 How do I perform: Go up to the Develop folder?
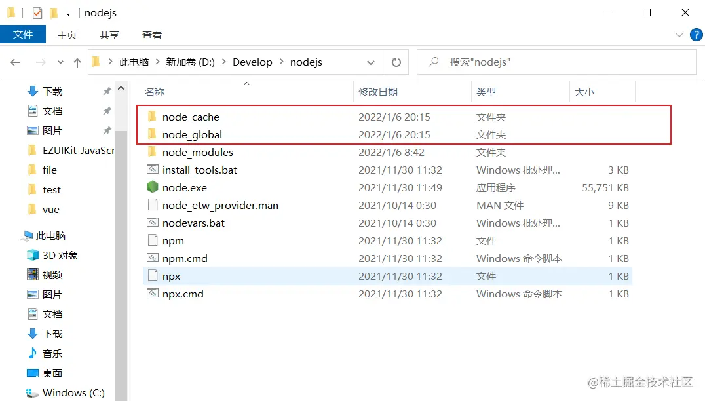[77, 62]
